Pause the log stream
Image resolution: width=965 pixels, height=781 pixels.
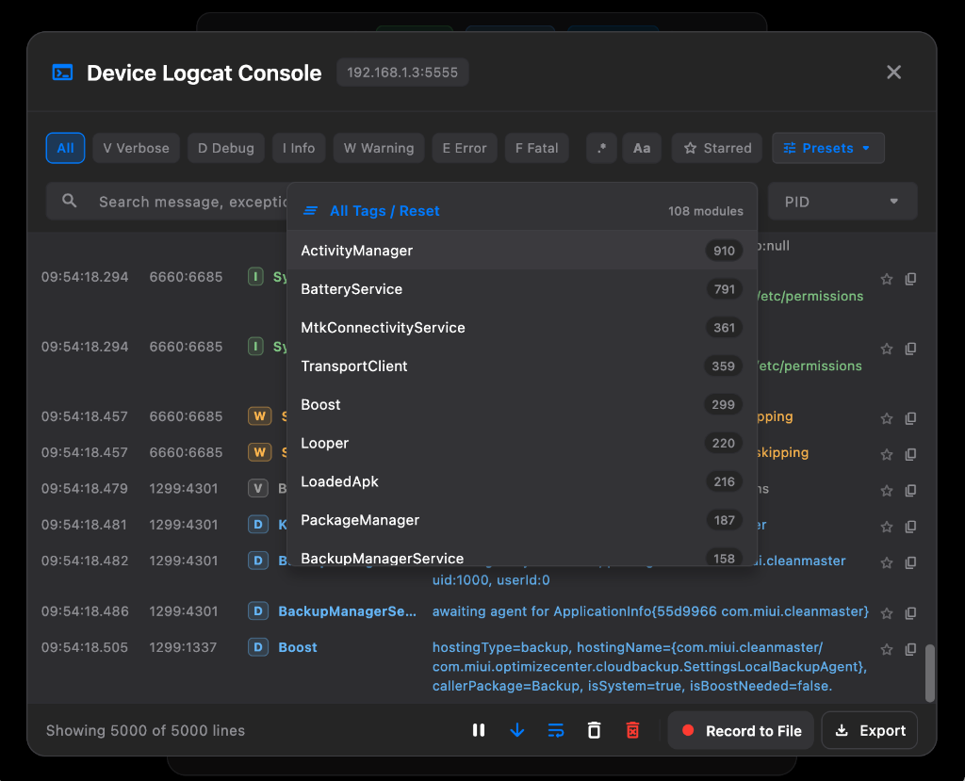click(x=478, y=730)
